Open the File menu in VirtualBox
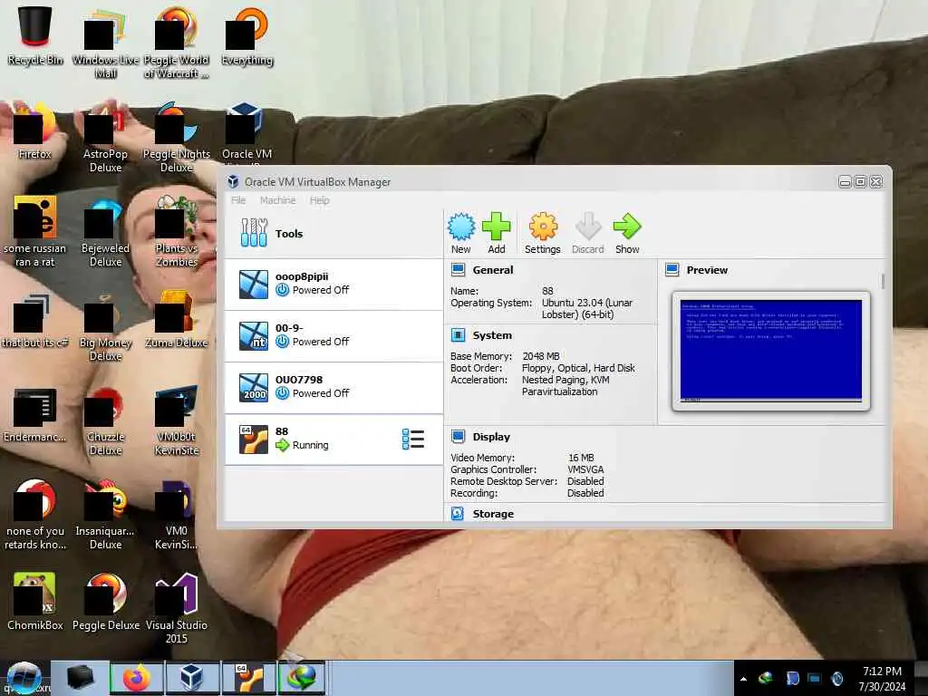 click(238, 200)
